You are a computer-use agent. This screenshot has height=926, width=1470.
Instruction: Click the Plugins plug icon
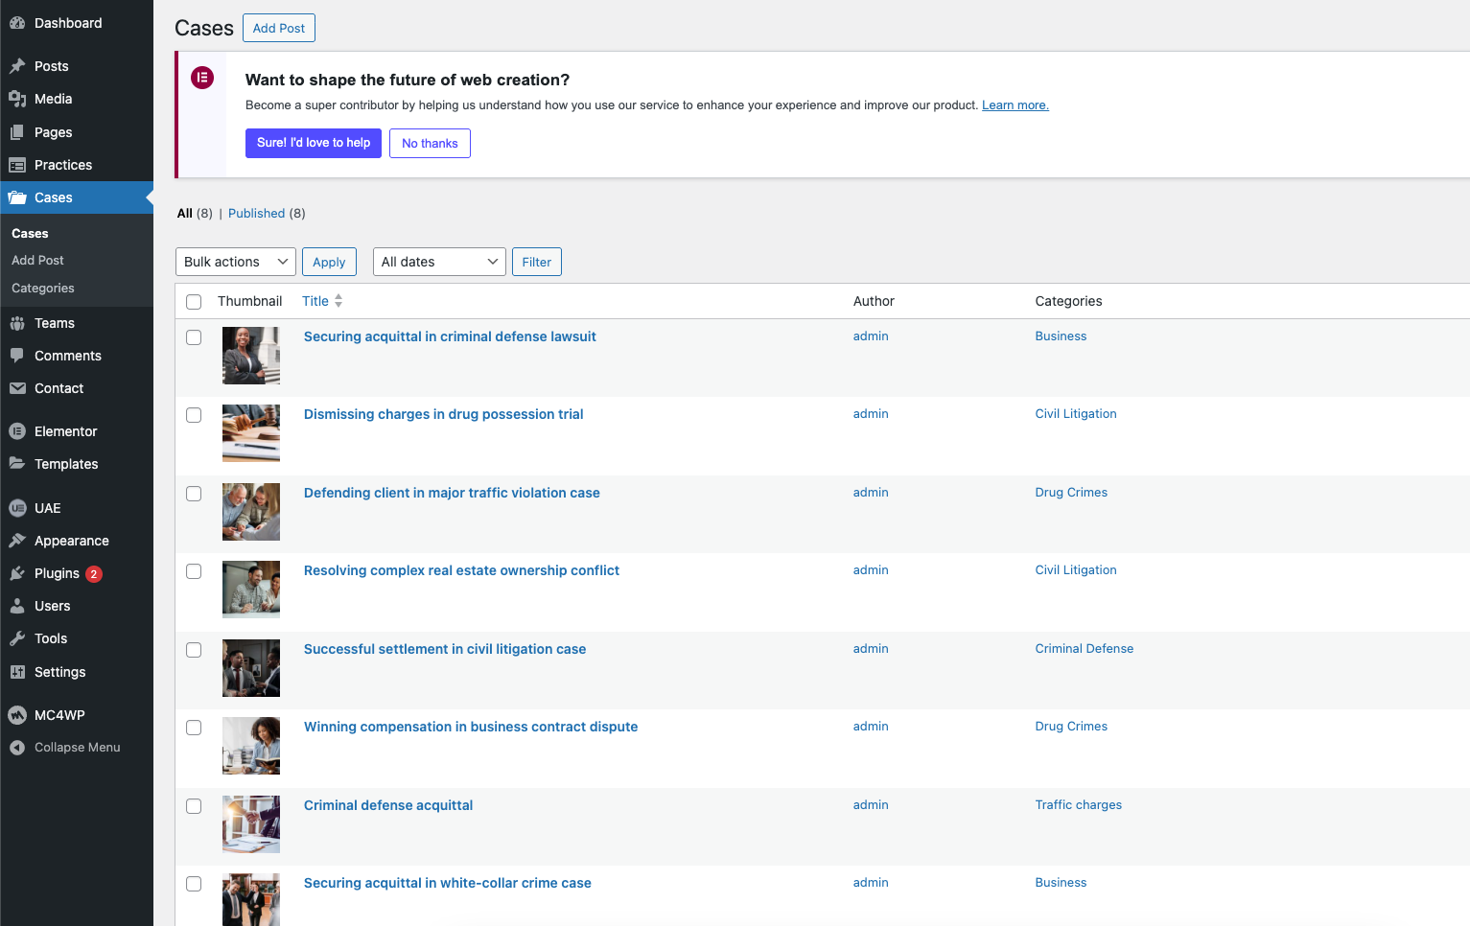17,573
